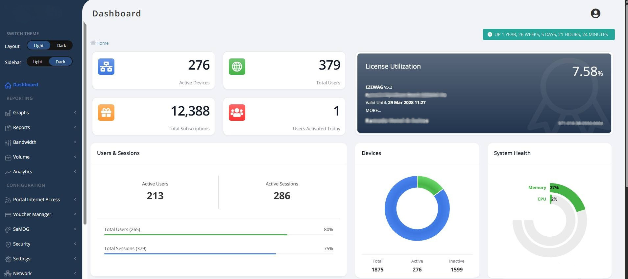The width and height of the screenshot is (628, 279).
Task: Click the orange gift Total Subscriptions icon
Action: 106,113
